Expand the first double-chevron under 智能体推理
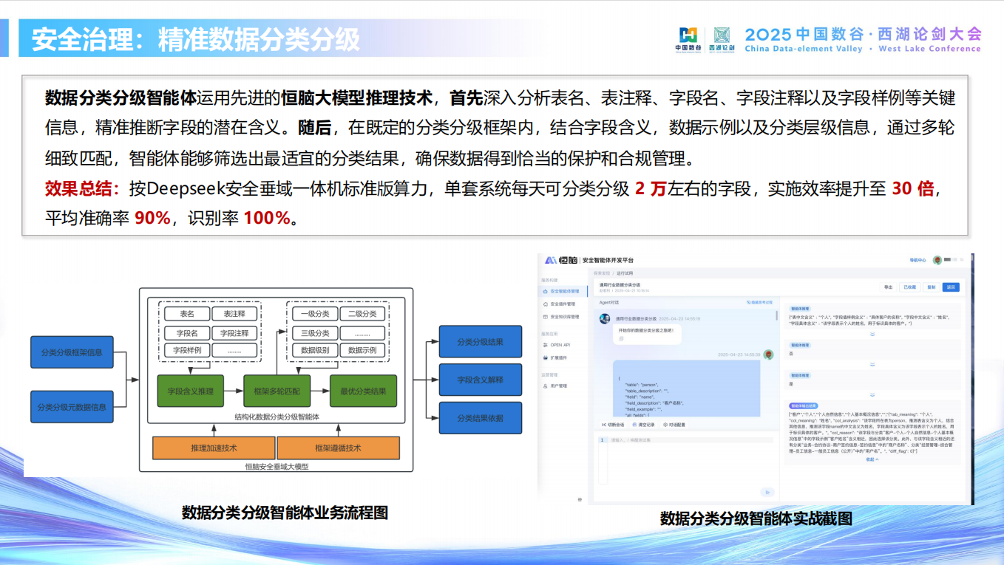This screenshot has width=1004, height=565. pyautogui.click(x=872, y=333)
